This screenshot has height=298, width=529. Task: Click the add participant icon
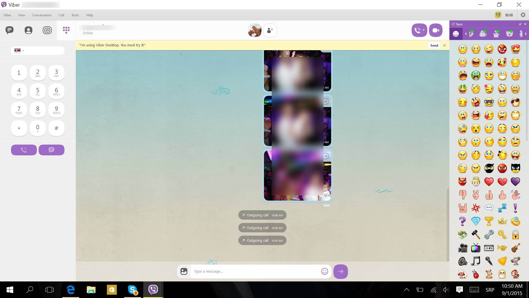click(270, 30)
